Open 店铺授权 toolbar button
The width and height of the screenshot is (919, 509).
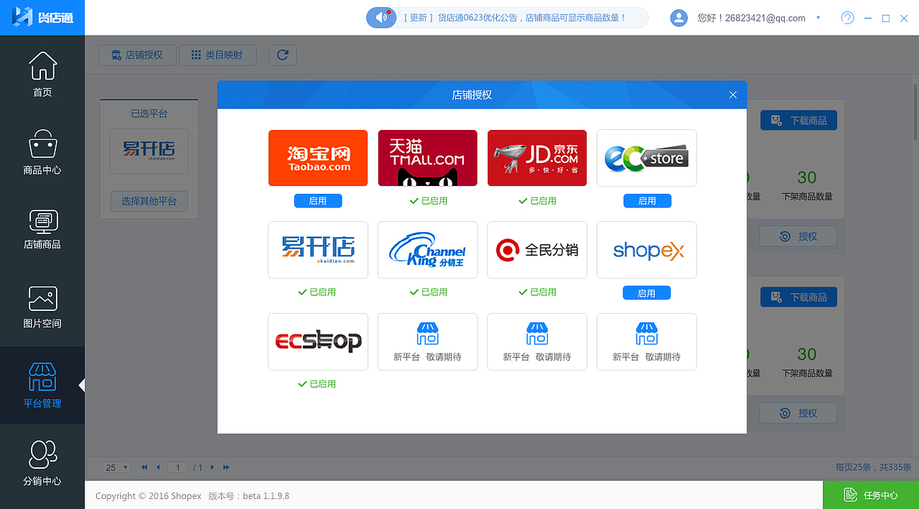pyautogui.click(x=138, y=55)
